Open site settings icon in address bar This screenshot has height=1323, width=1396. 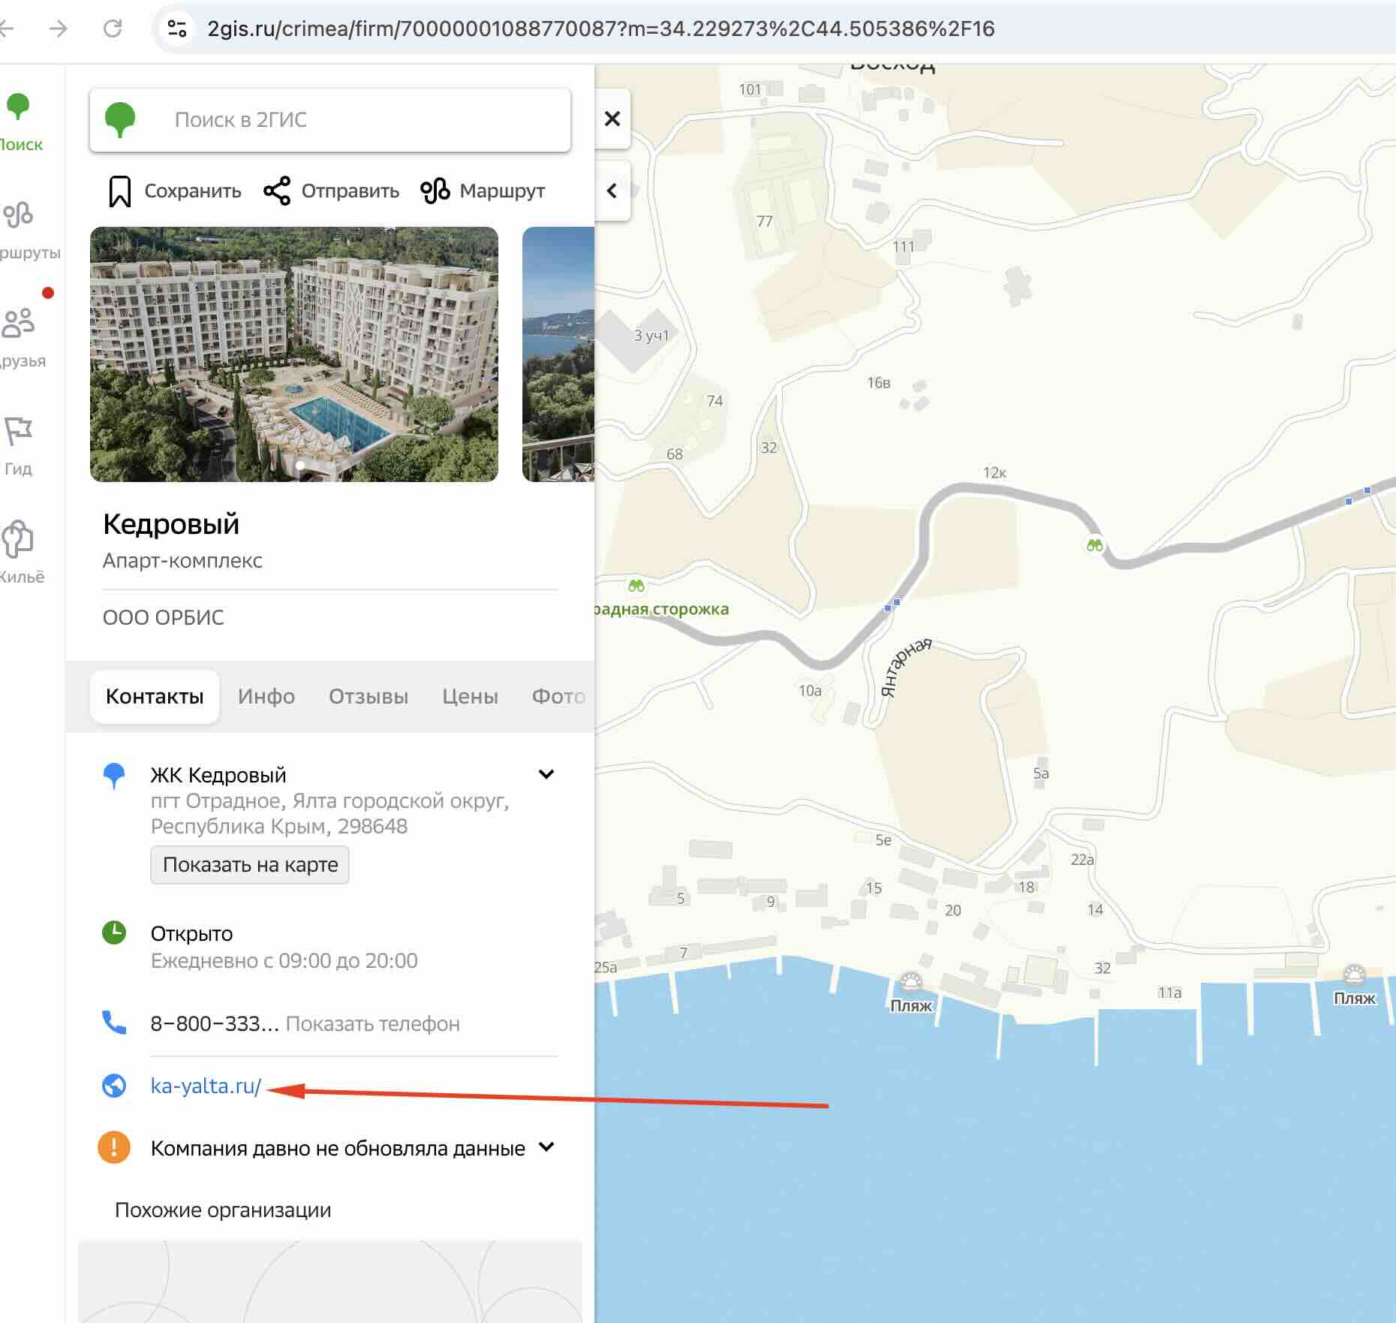coord(177,29)
